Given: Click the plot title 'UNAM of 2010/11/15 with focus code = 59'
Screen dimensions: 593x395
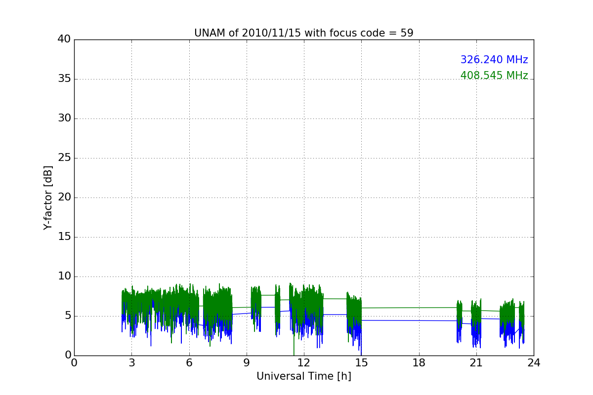Looking at the screenshot, I should click(303, 33).
